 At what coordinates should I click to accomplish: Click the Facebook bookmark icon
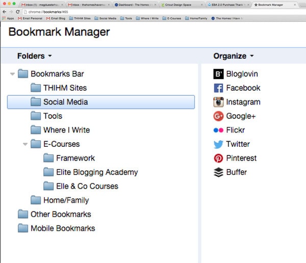tap(218, 88)
